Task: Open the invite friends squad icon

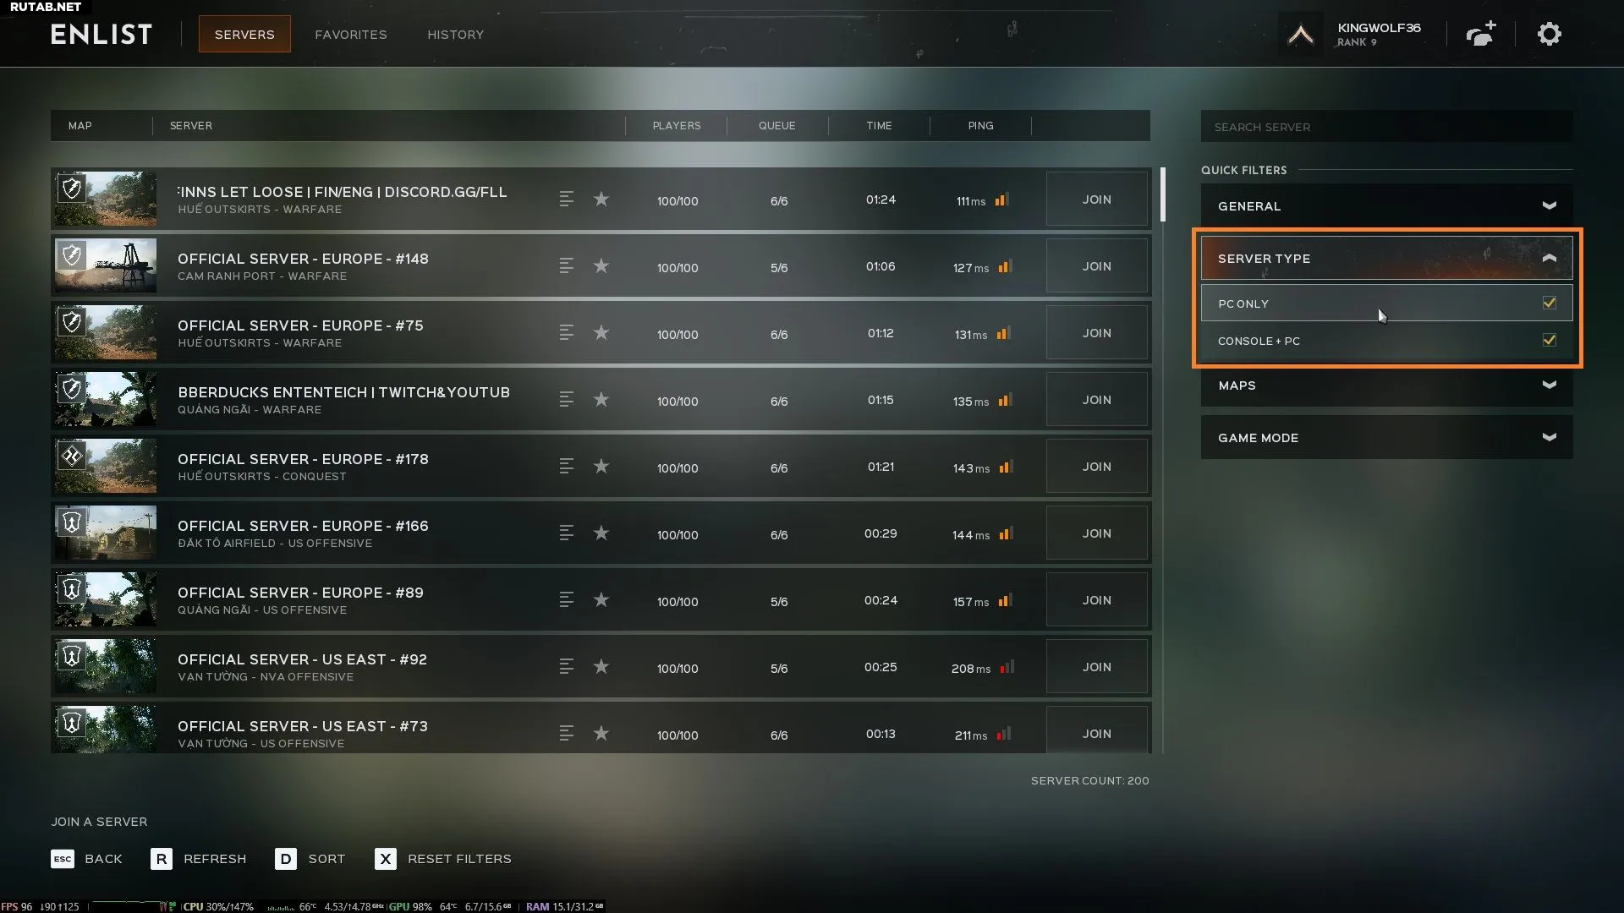Action: (x=1481, y=34)
